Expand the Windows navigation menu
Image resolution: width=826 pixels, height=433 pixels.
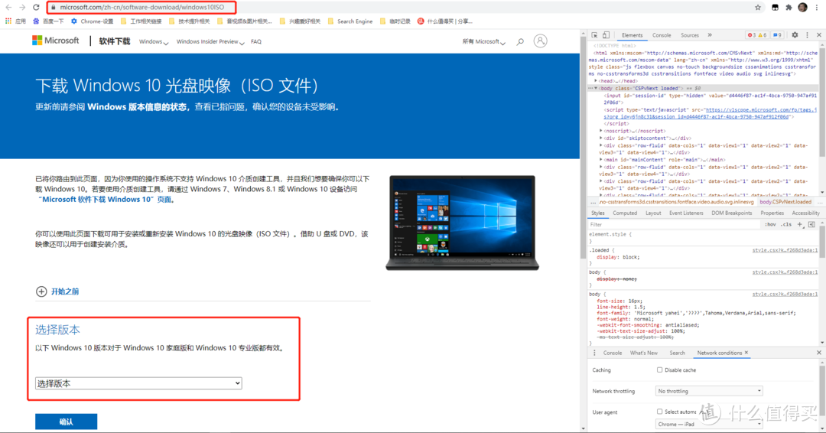point(153,41)
